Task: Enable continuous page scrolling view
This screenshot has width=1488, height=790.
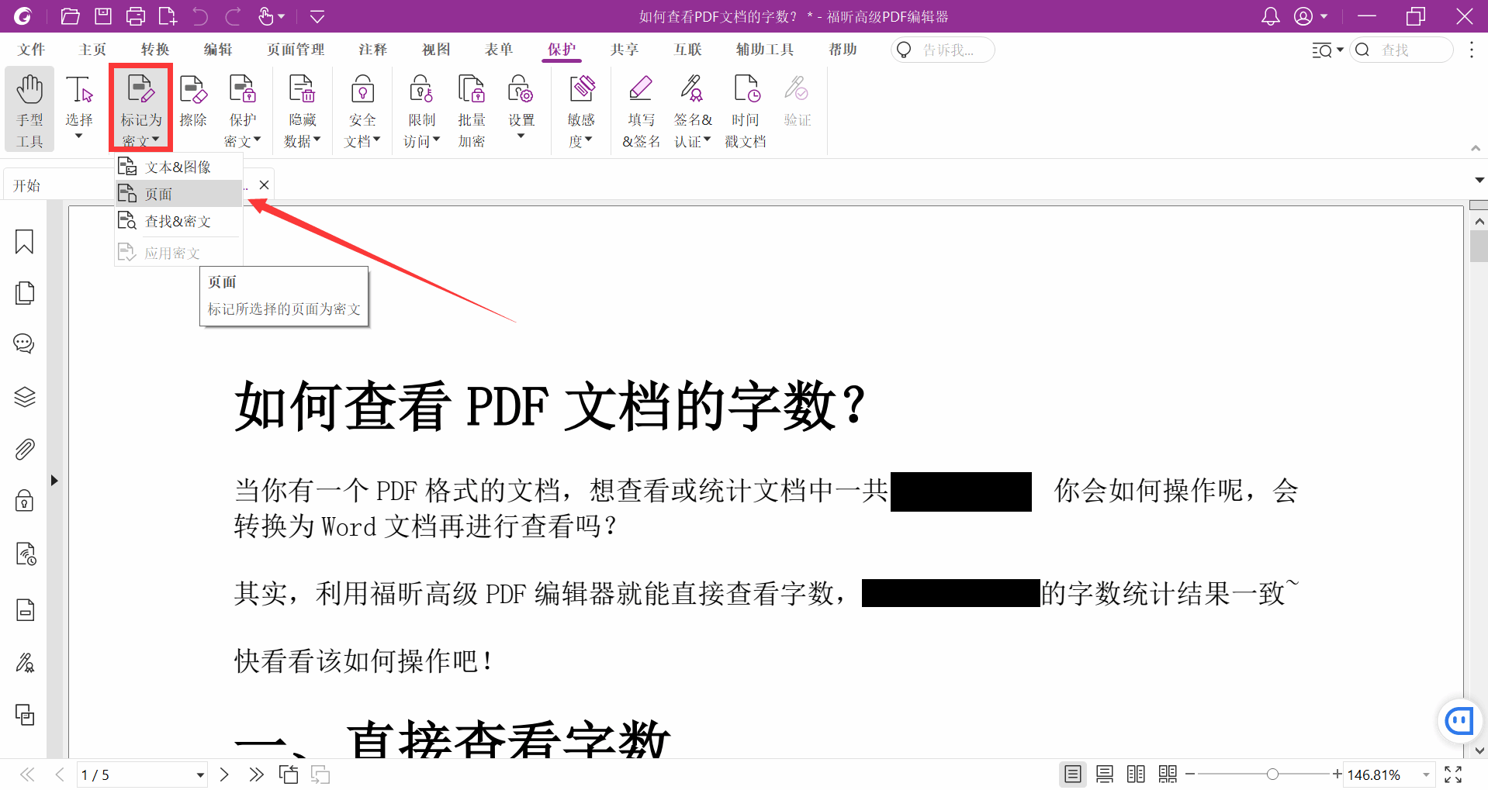Action: 1104,774
